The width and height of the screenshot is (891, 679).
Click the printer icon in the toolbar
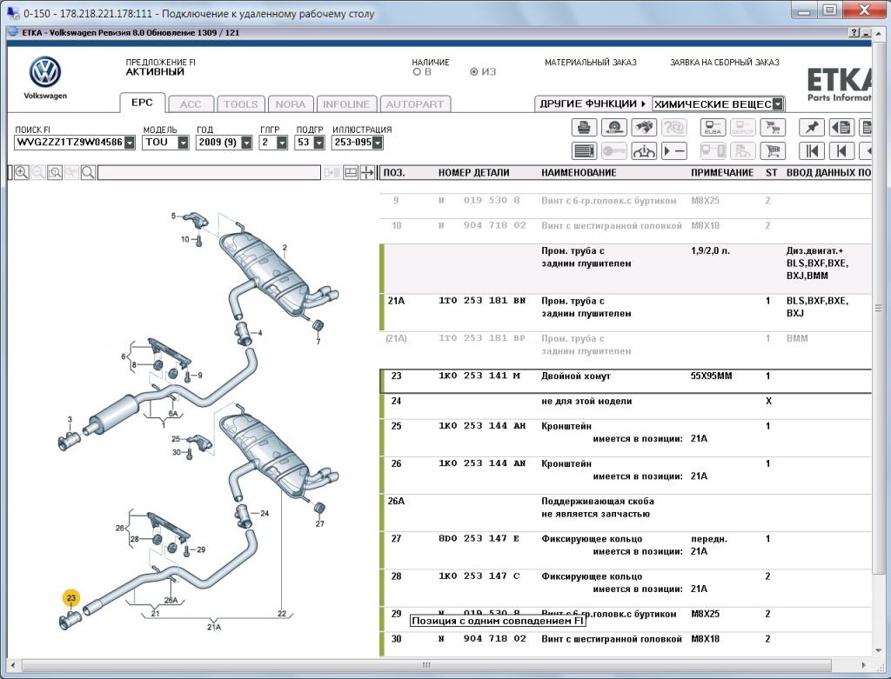tap(584, 127)
